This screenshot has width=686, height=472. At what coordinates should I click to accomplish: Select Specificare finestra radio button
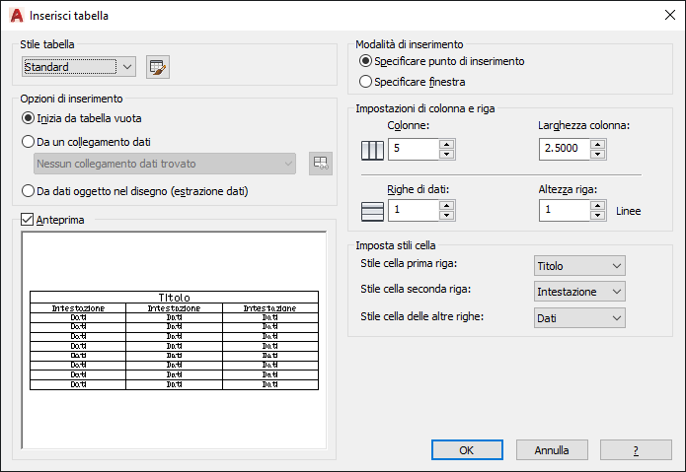(x=412, y=82)
